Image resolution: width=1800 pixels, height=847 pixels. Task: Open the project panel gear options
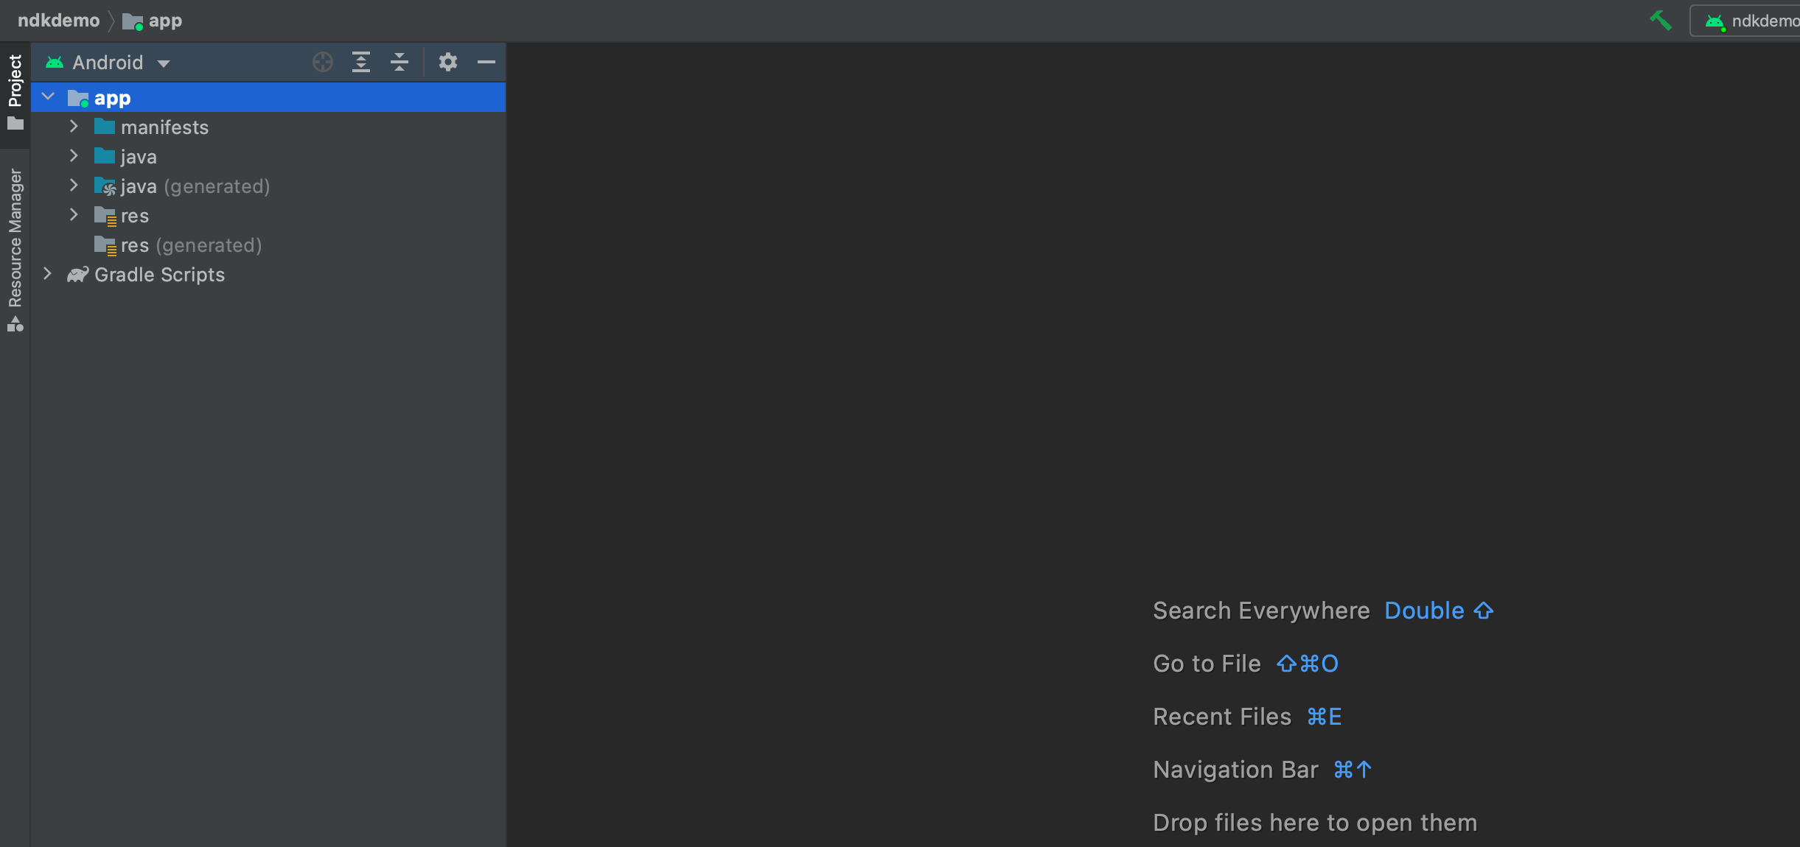[447, 62]
